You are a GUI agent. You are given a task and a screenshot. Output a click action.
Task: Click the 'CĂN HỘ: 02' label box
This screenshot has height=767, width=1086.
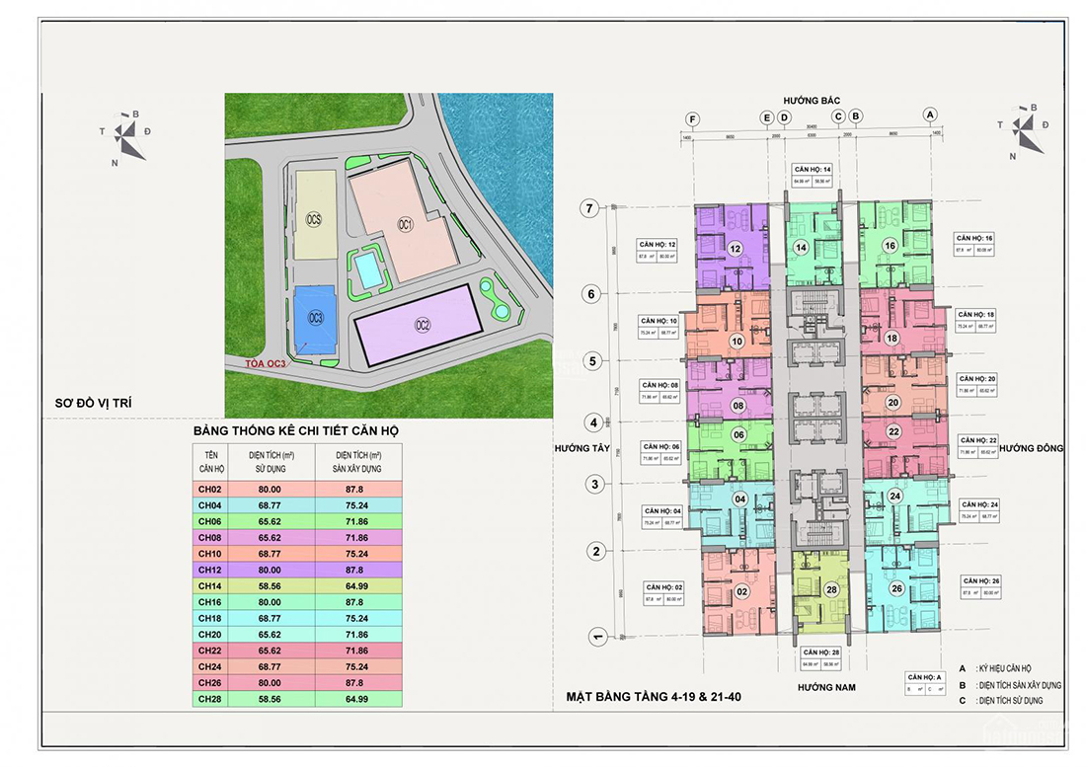(x=663, y=593)
